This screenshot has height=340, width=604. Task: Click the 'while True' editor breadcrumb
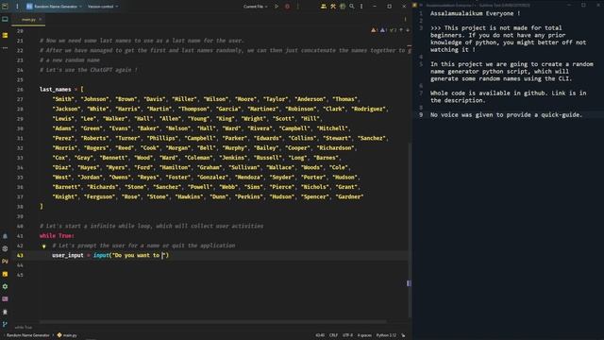tap(24, 328)
